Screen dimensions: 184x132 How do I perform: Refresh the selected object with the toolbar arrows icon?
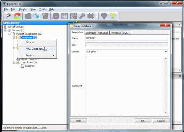[x=17, y=16]
